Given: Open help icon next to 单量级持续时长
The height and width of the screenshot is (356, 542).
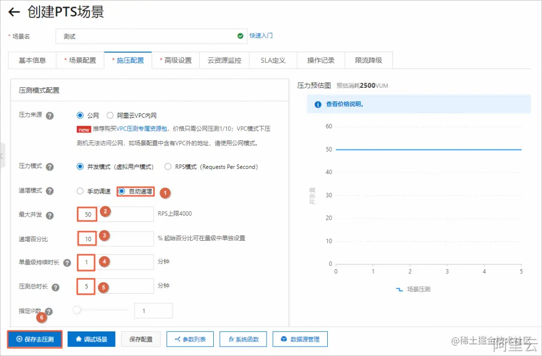Looking at the screenshot, I should coord(67,263).
